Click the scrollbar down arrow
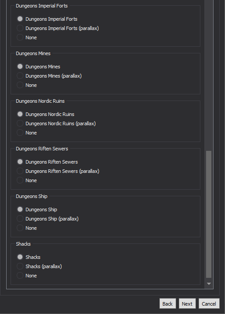 (x=209, y=284)
